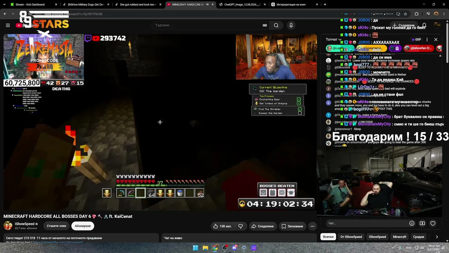
Task: Select the Всички filter chip
Action: point(328,237)
